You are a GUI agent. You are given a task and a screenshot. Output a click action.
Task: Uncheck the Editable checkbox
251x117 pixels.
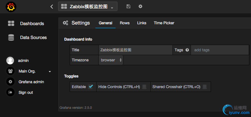(x=91, y=87)
